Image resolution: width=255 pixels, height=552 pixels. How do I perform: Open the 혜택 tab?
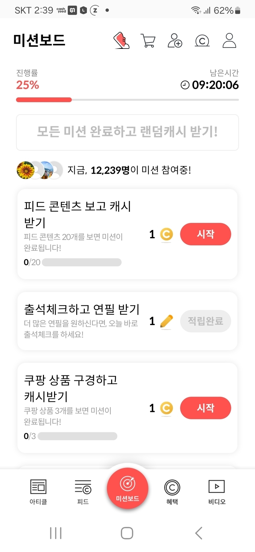coord(172,492)
